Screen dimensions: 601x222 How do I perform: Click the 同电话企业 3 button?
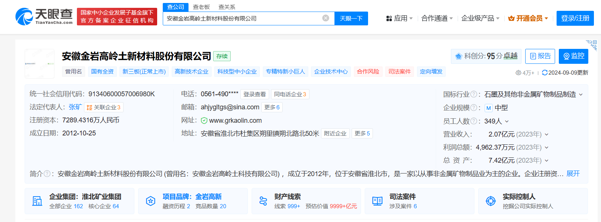(x=290, y=94)
